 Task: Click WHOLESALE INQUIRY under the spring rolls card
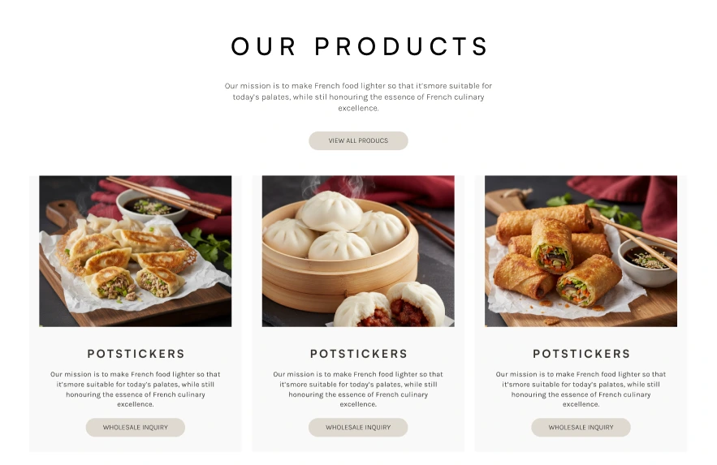[x=581, y=428]
